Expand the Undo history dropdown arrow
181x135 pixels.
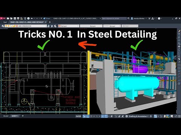coord(34,18)
